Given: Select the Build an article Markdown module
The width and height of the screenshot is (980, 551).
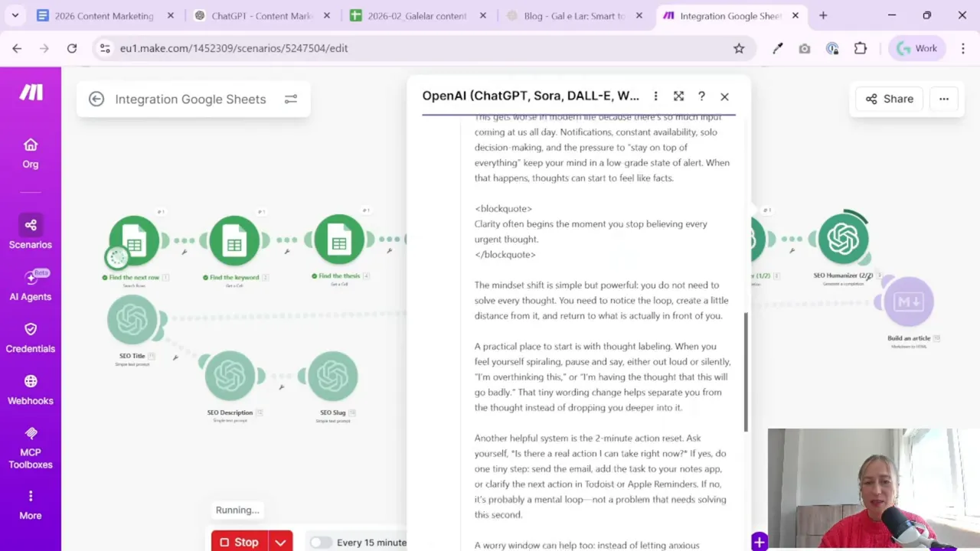Looking at the screenshot, I should [x=909, y=302].
